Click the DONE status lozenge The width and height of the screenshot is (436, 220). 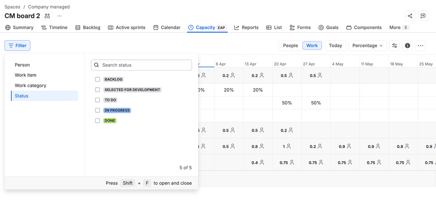click(x=110, y=121)
